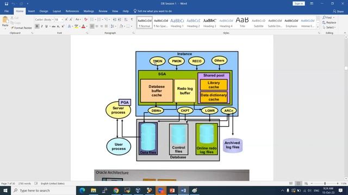The image size is (348, 195).
Task: Switch to the Insert tab
Action: (32, 11)
